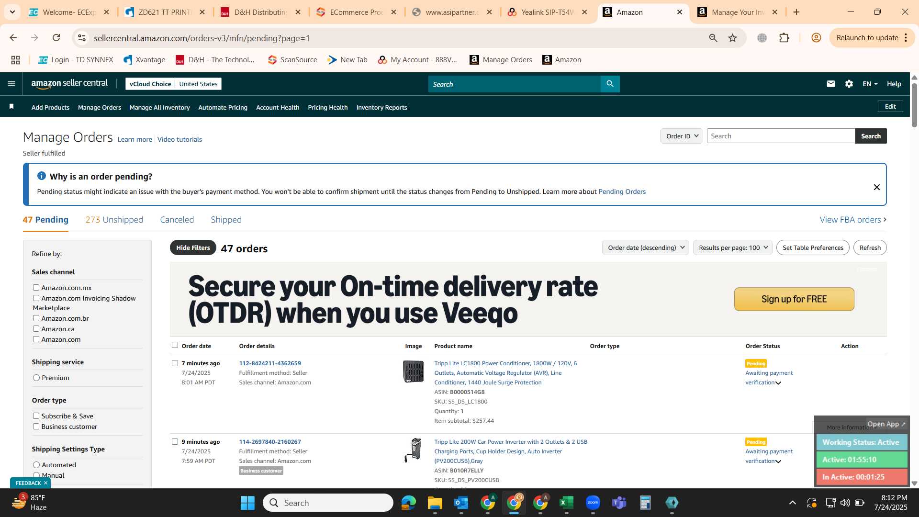Click the order search input field
The height and width of the screenshot is (517, 919).
[x=781, y=136]
